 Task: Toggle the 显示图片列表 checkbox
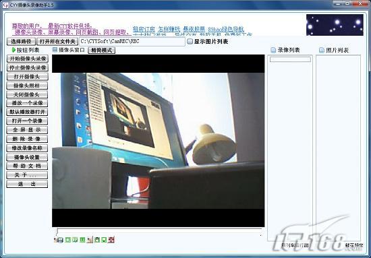coord(190,42)
